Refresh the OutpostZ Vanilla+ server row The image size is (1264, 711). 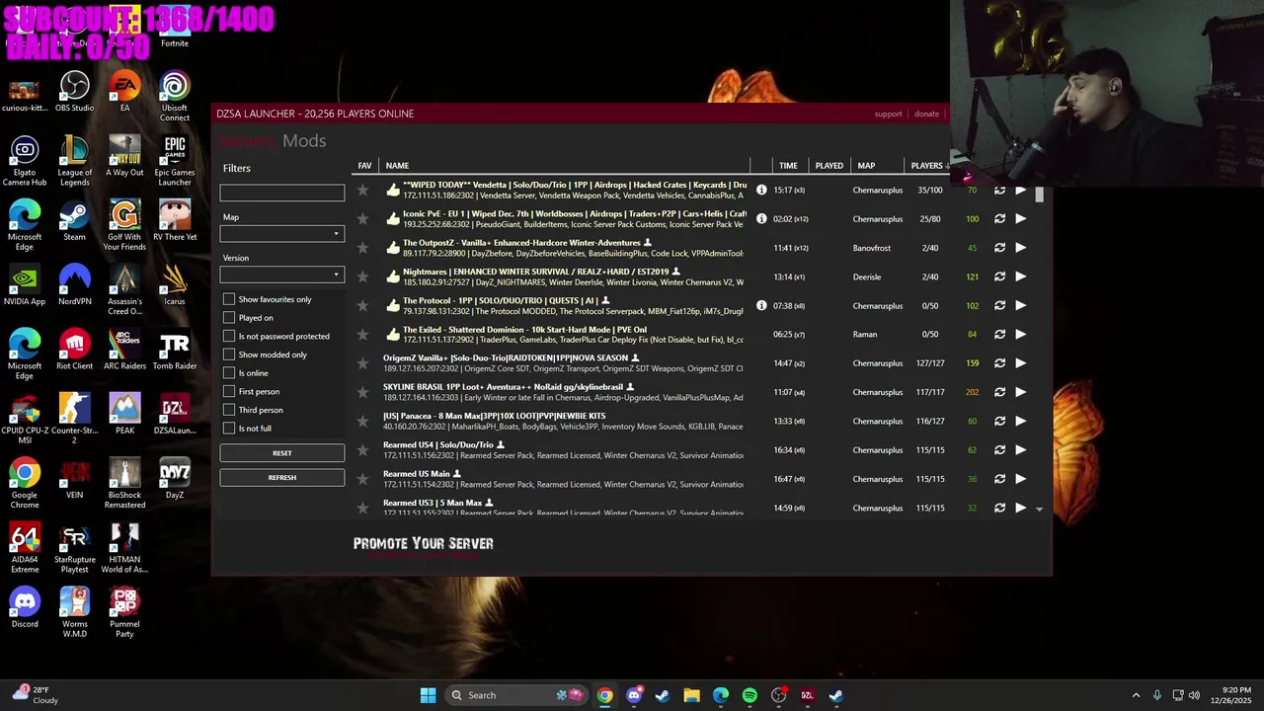click(999, 248)
